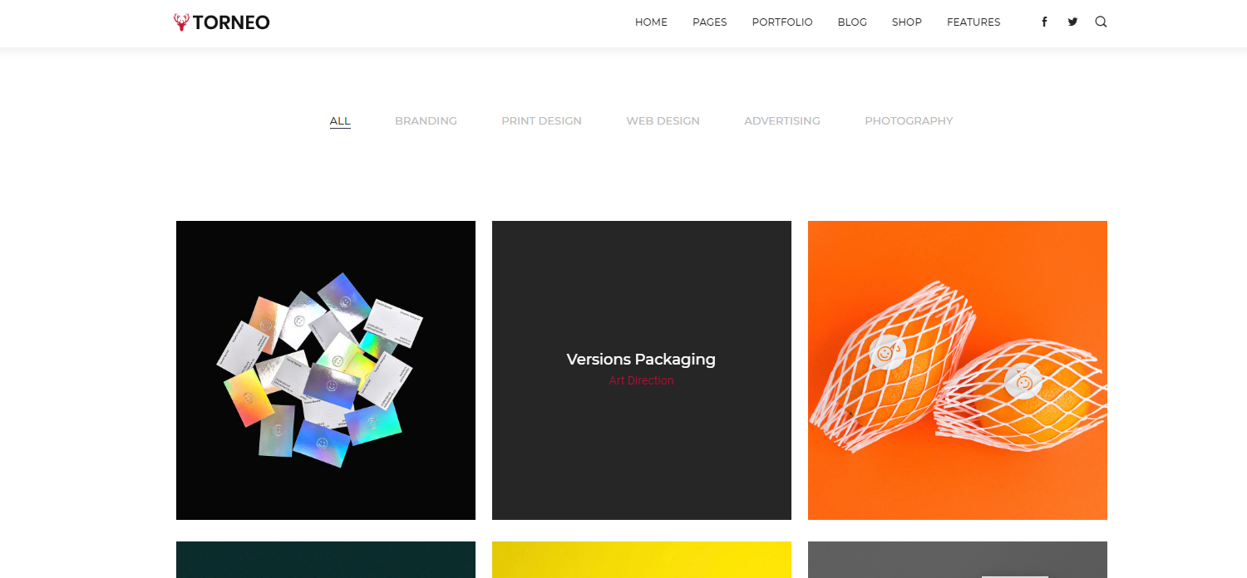Image resolution: width=1247 pixels, height=578 pixels.
Task: Open the Facebook social icon
Action: pyautogui.click(x=1044, y=22)
